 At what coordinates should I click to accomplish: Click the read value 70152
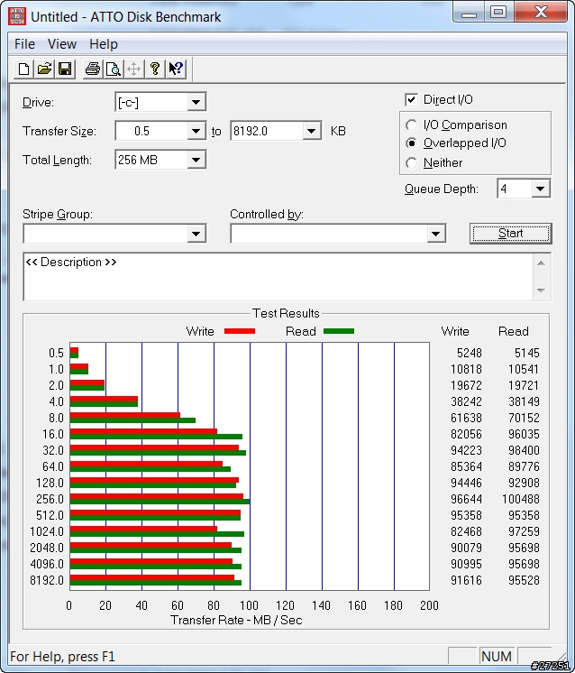524,418
